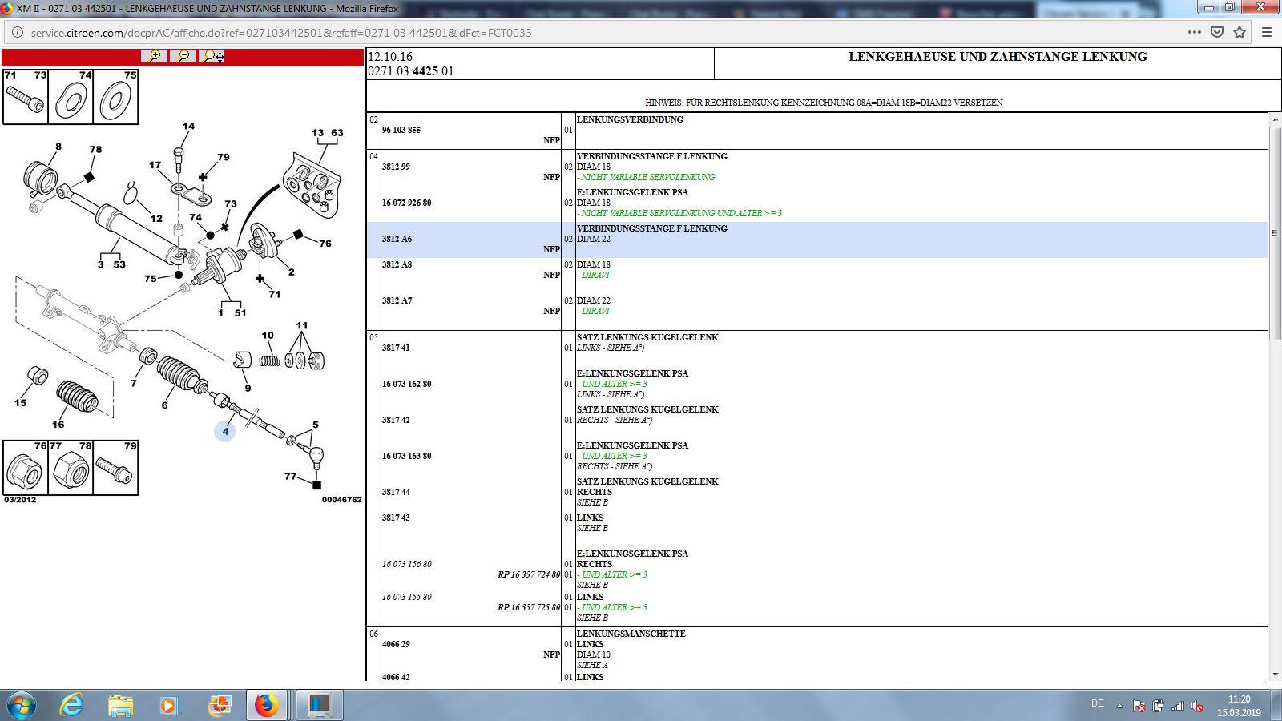
Task: Click part number 16 073 156 80
Action: pyautogui.click(x=406, y=564)
